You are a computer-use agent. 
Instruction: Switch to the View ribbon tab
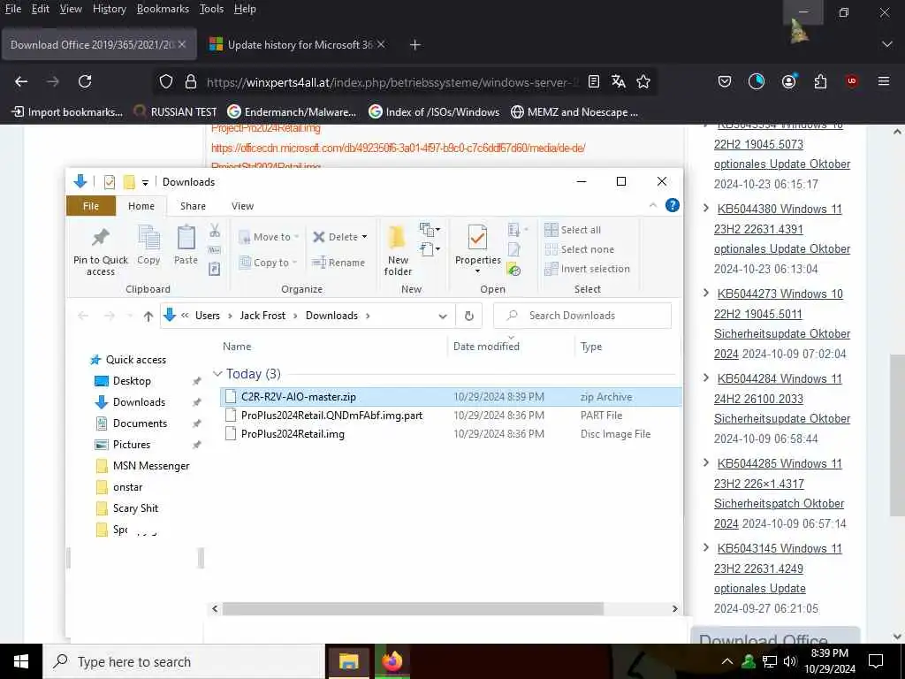[242, 206]
